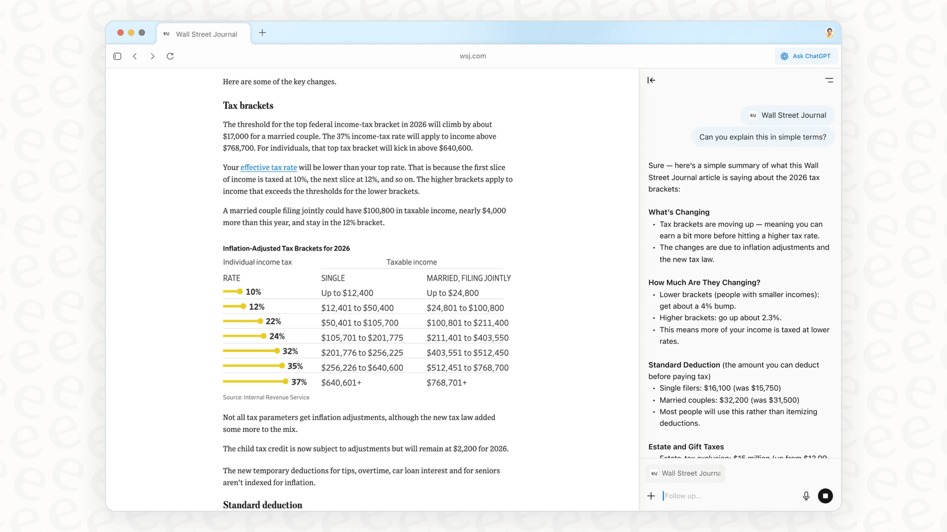Open a new browser tab
Screen dimensions: 947x532
(x=262, y=33)
